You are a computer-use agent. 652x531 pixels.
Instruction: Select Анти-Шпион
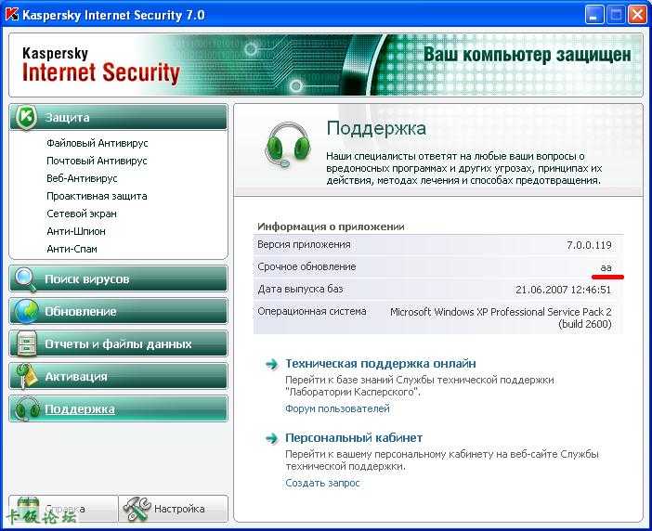click(x=75, y=231)
